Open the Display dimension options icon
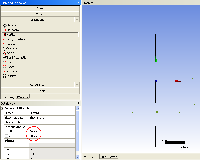Screen dimensions: 200x160 pos(4,76)
